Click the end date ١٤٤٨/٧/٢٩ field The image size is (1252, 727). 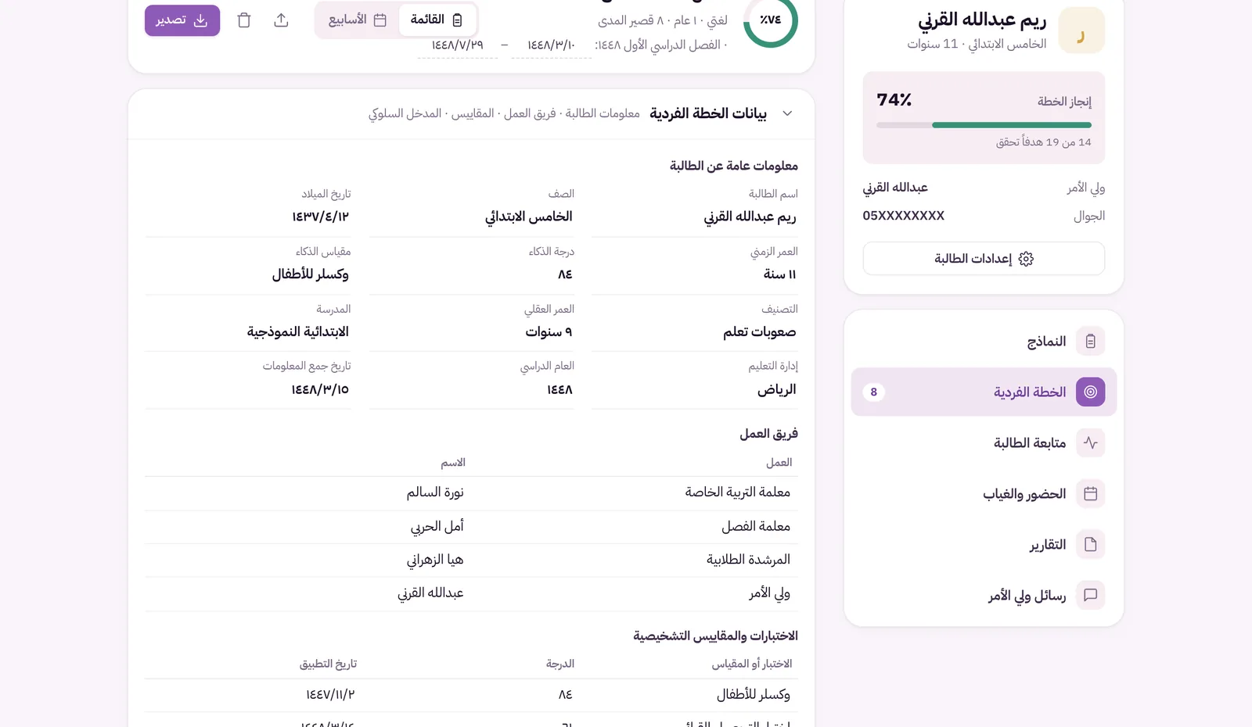(x=458, y=45)
